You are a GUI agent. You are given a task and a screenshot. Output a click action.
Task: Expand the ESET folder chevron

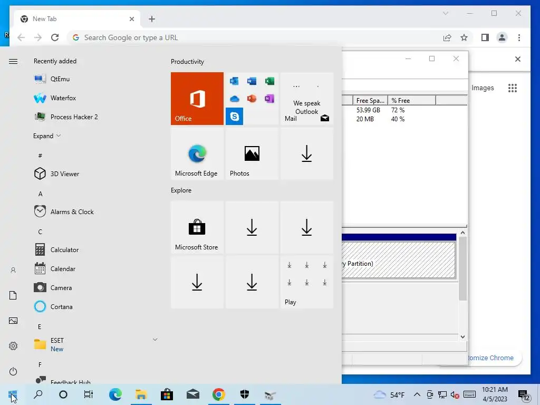[155, 340]
